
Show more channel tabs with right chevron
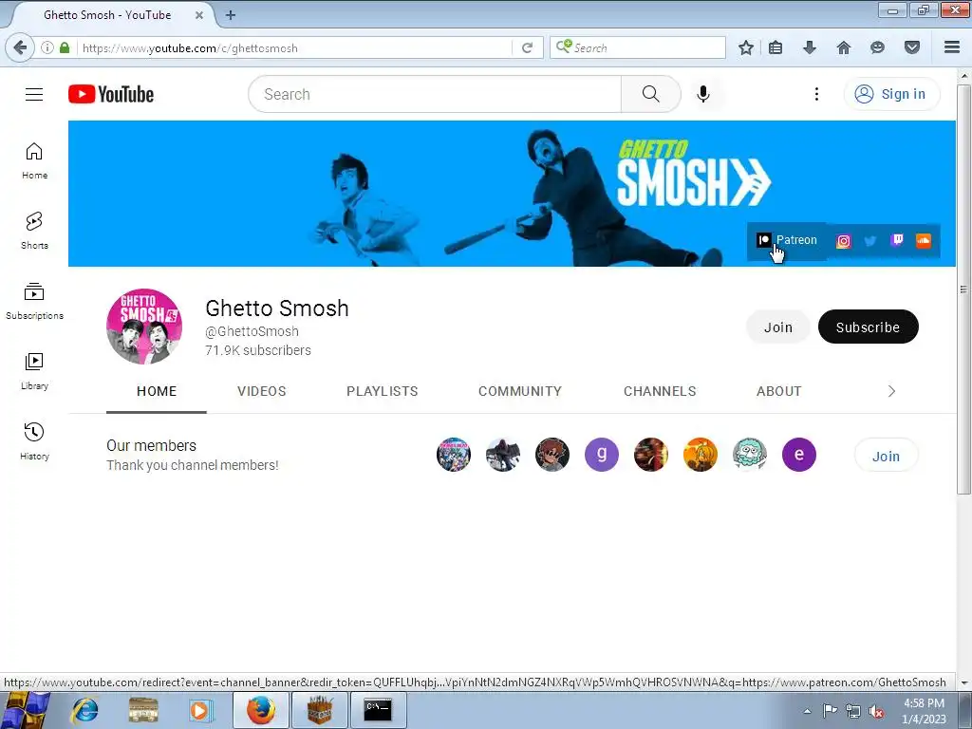point(891,391)
